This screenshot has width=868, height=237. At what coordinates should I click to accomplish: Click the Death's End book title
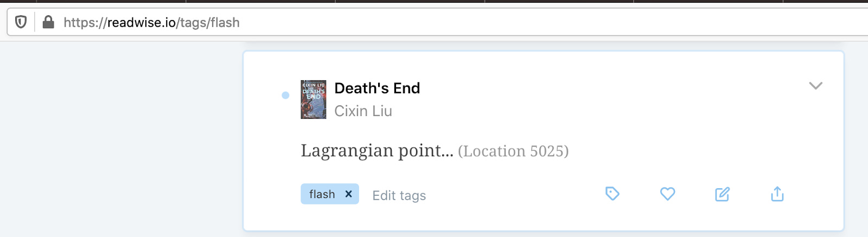(x=377, y=88)
